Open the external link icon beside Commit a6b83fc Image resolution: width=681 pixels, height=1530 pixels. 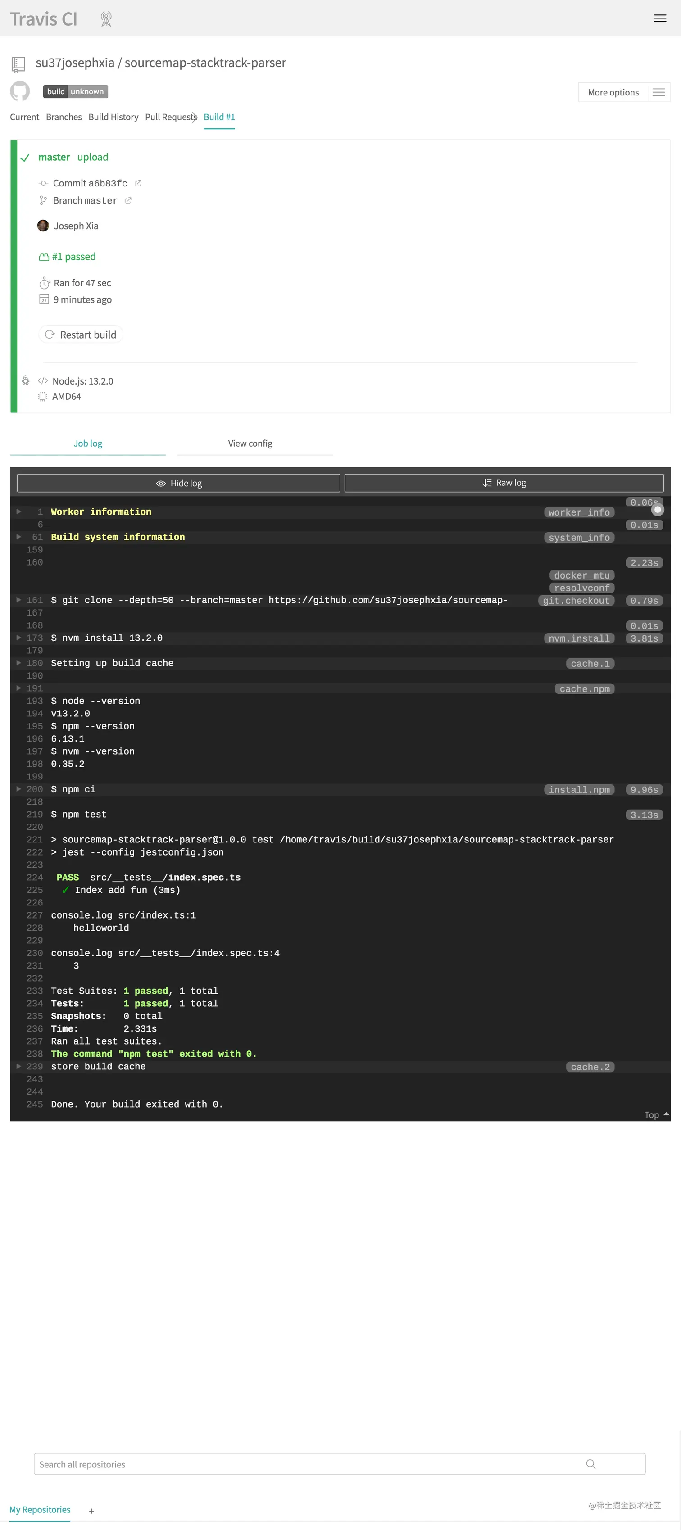(x=138, y=184)
